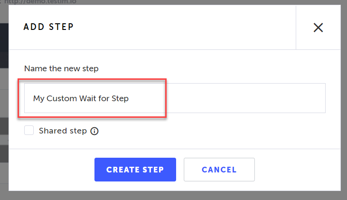Click the word 'Step' ending the name text
The image size is (347, 200).
120,99
